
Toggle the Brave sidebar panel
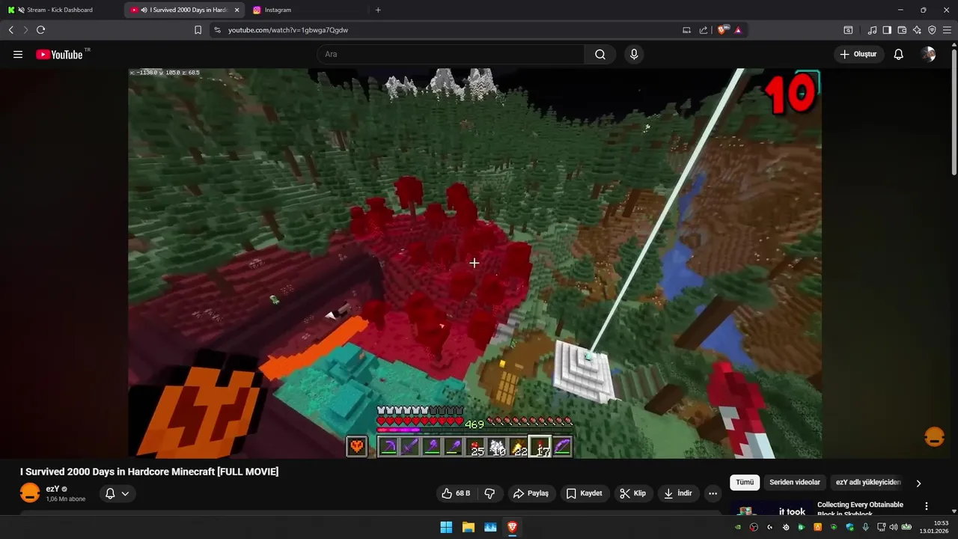[887, 30]
